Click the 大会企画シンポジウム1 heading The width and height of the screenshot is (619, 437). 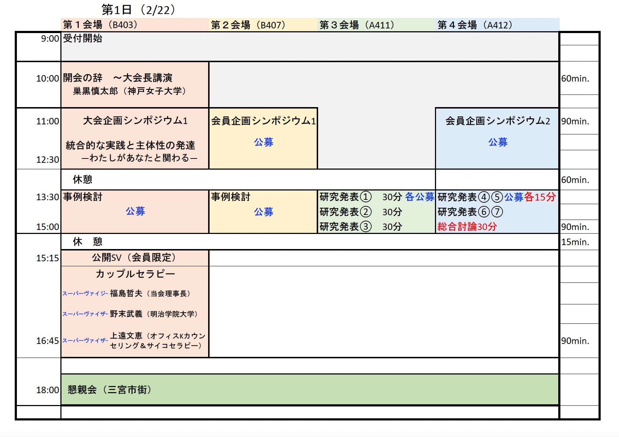tap(135, 121)
